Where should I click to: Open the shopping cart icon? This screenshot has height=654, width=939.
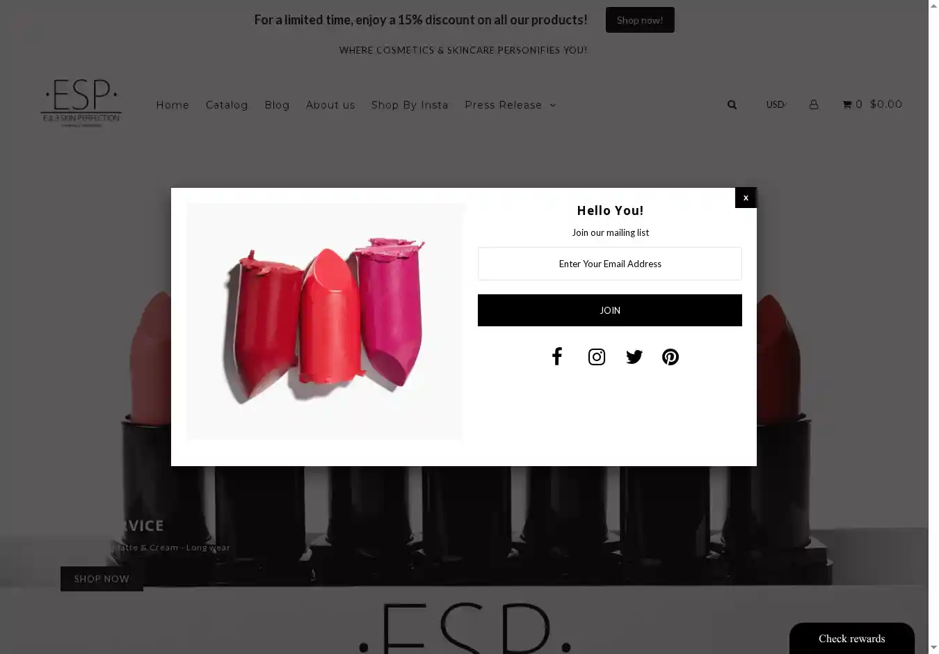(847, 104)
